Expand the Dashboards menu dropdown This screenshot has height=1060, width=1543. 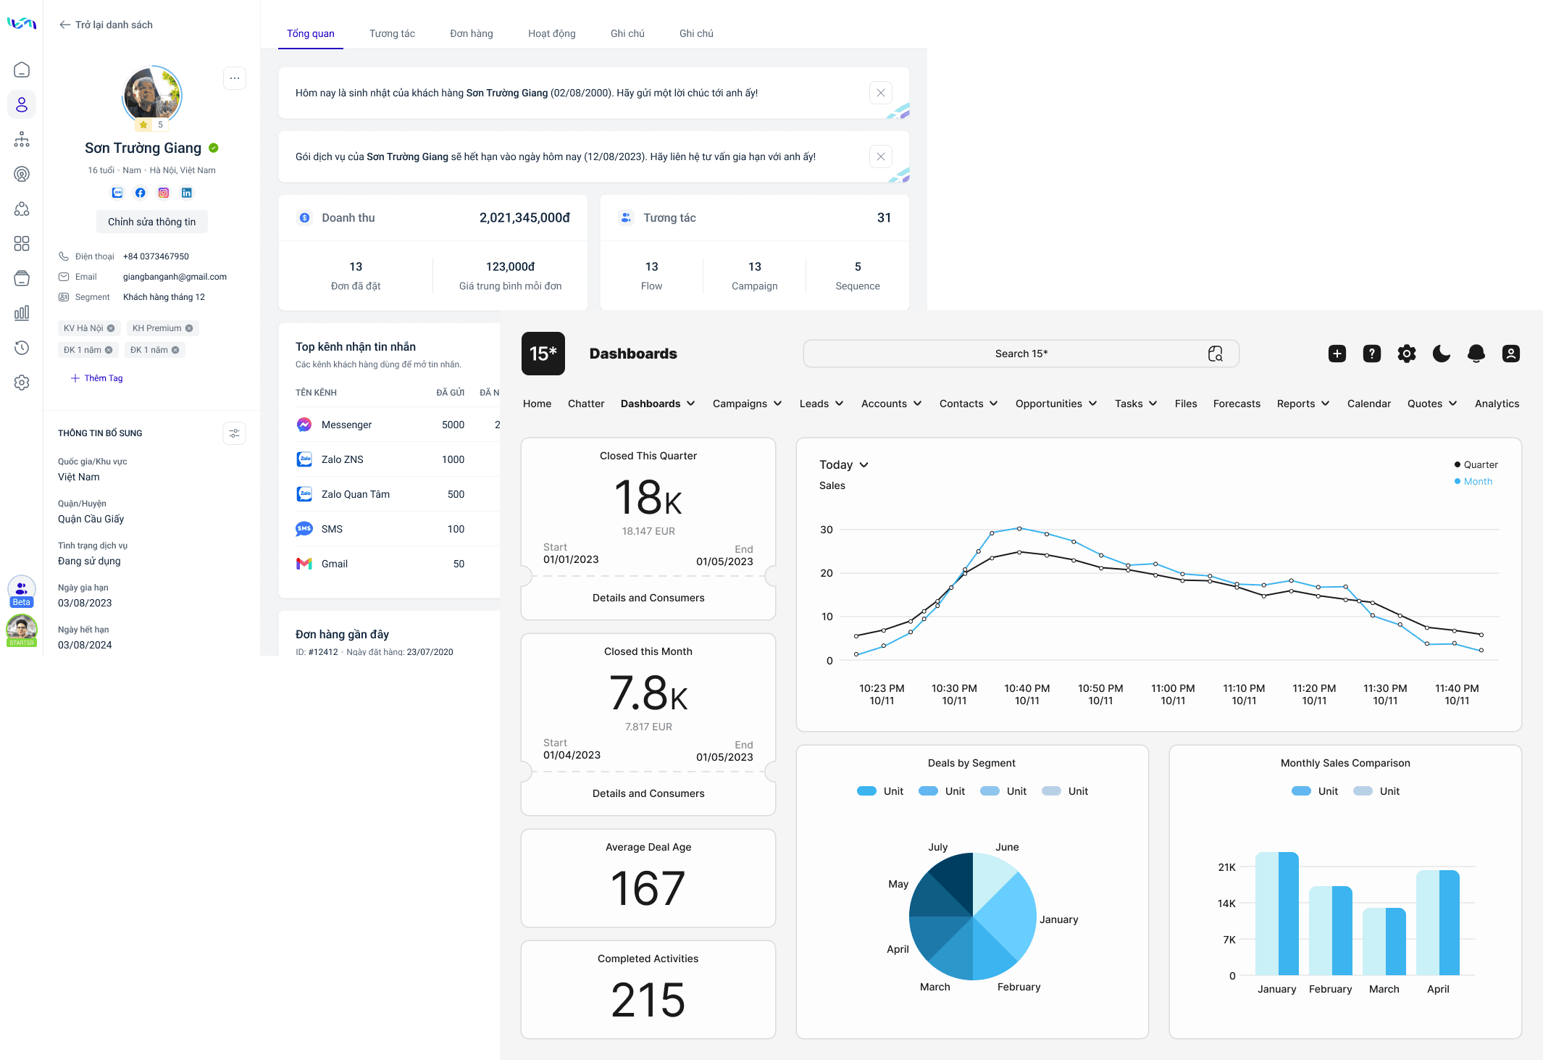[x=657, y=404]
